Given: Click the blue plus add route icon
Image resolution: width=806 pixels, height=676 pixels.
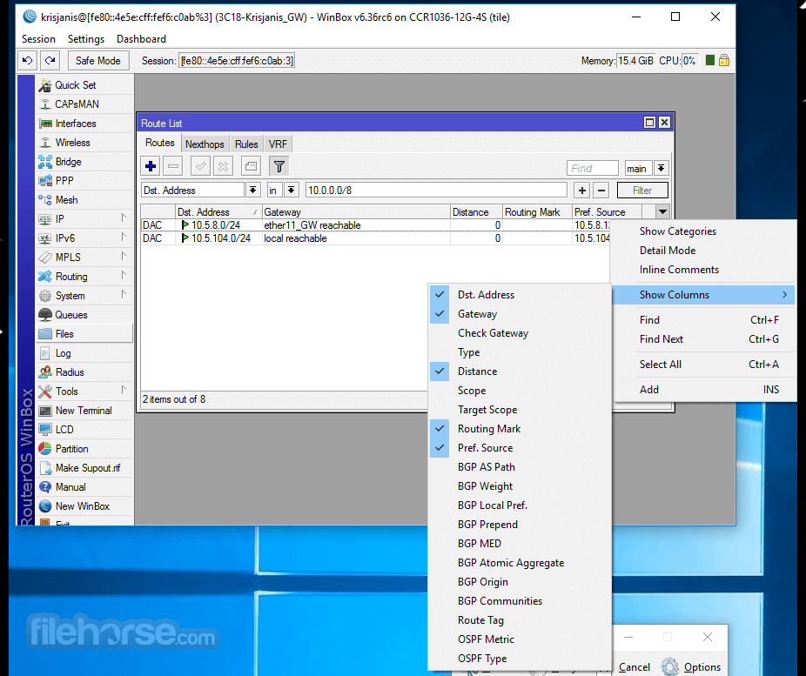Looking at the screenshot, I should [x=151, y=166].
